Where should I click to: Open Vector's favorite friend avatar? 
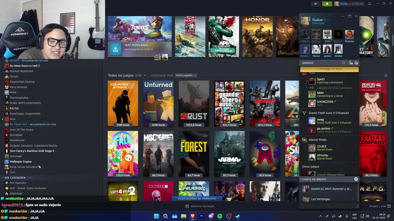pyautogui.click(x=316, y=49)
